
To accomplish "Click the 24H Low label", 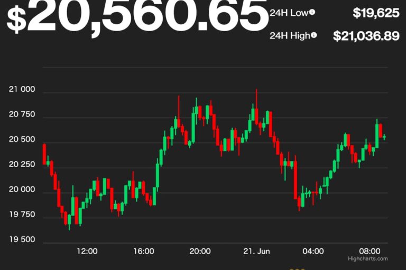I will (289, 13).
